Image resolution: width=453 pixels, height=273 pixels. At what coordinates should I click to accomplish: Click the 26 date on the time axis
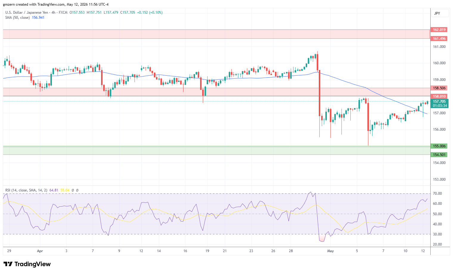pos(273,251)
